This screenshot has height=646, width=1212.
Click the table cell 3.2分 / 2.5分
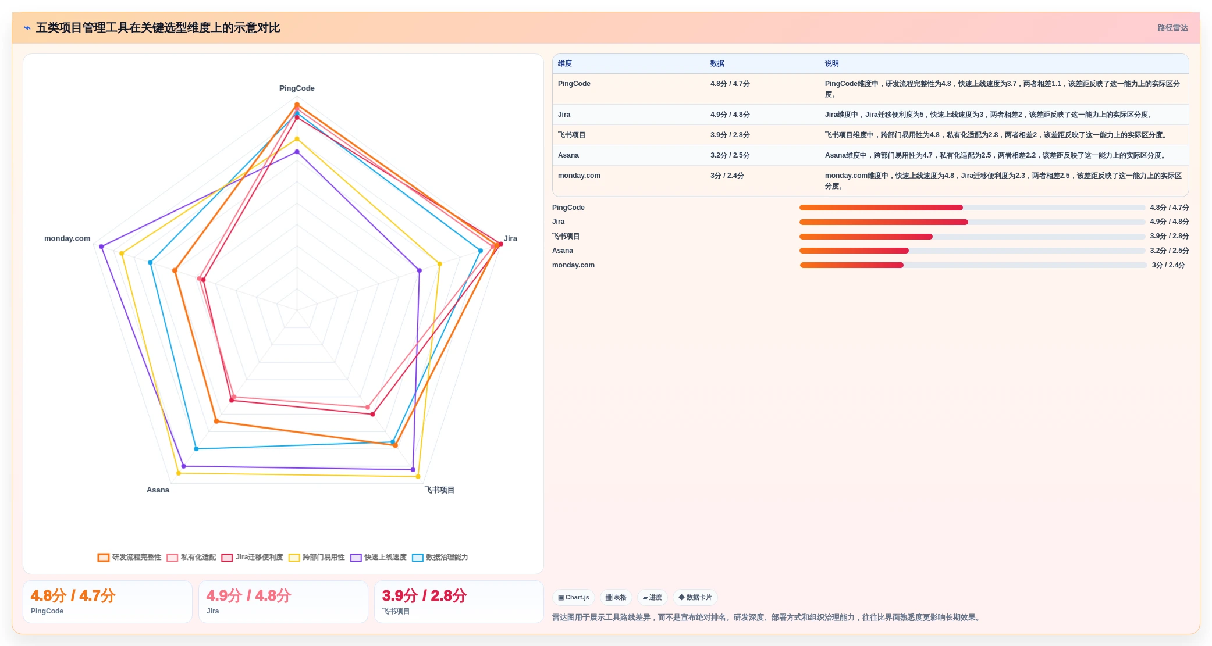click(730, 155)
